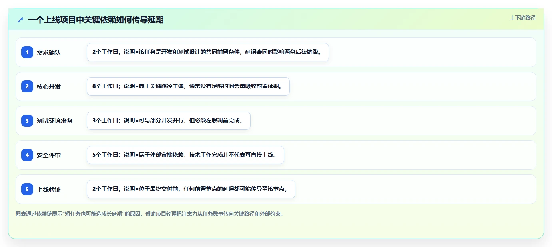Click the 5个工作日 description box

click(185, 155)
